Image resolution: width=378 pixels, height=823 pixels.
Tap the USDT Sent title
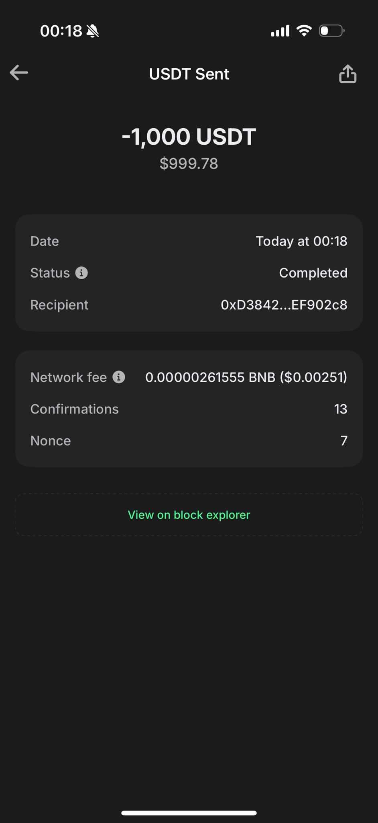coord(189,74)
